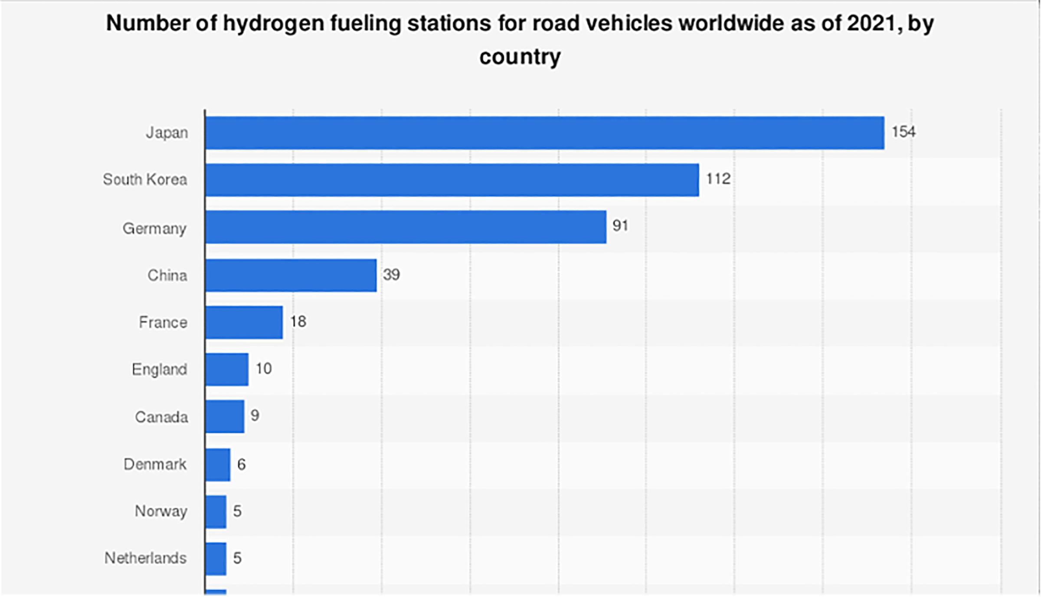
Task: Select the South Korea bar
Action: [x=452, y=180]
